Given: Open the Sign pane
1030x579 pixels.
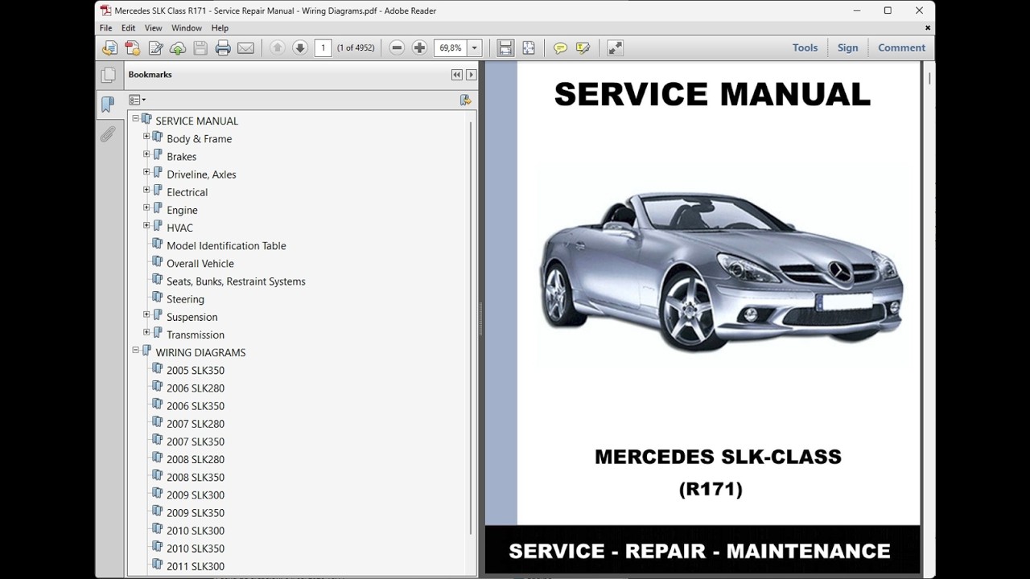Looking at the screenshot, I should 848,47.
